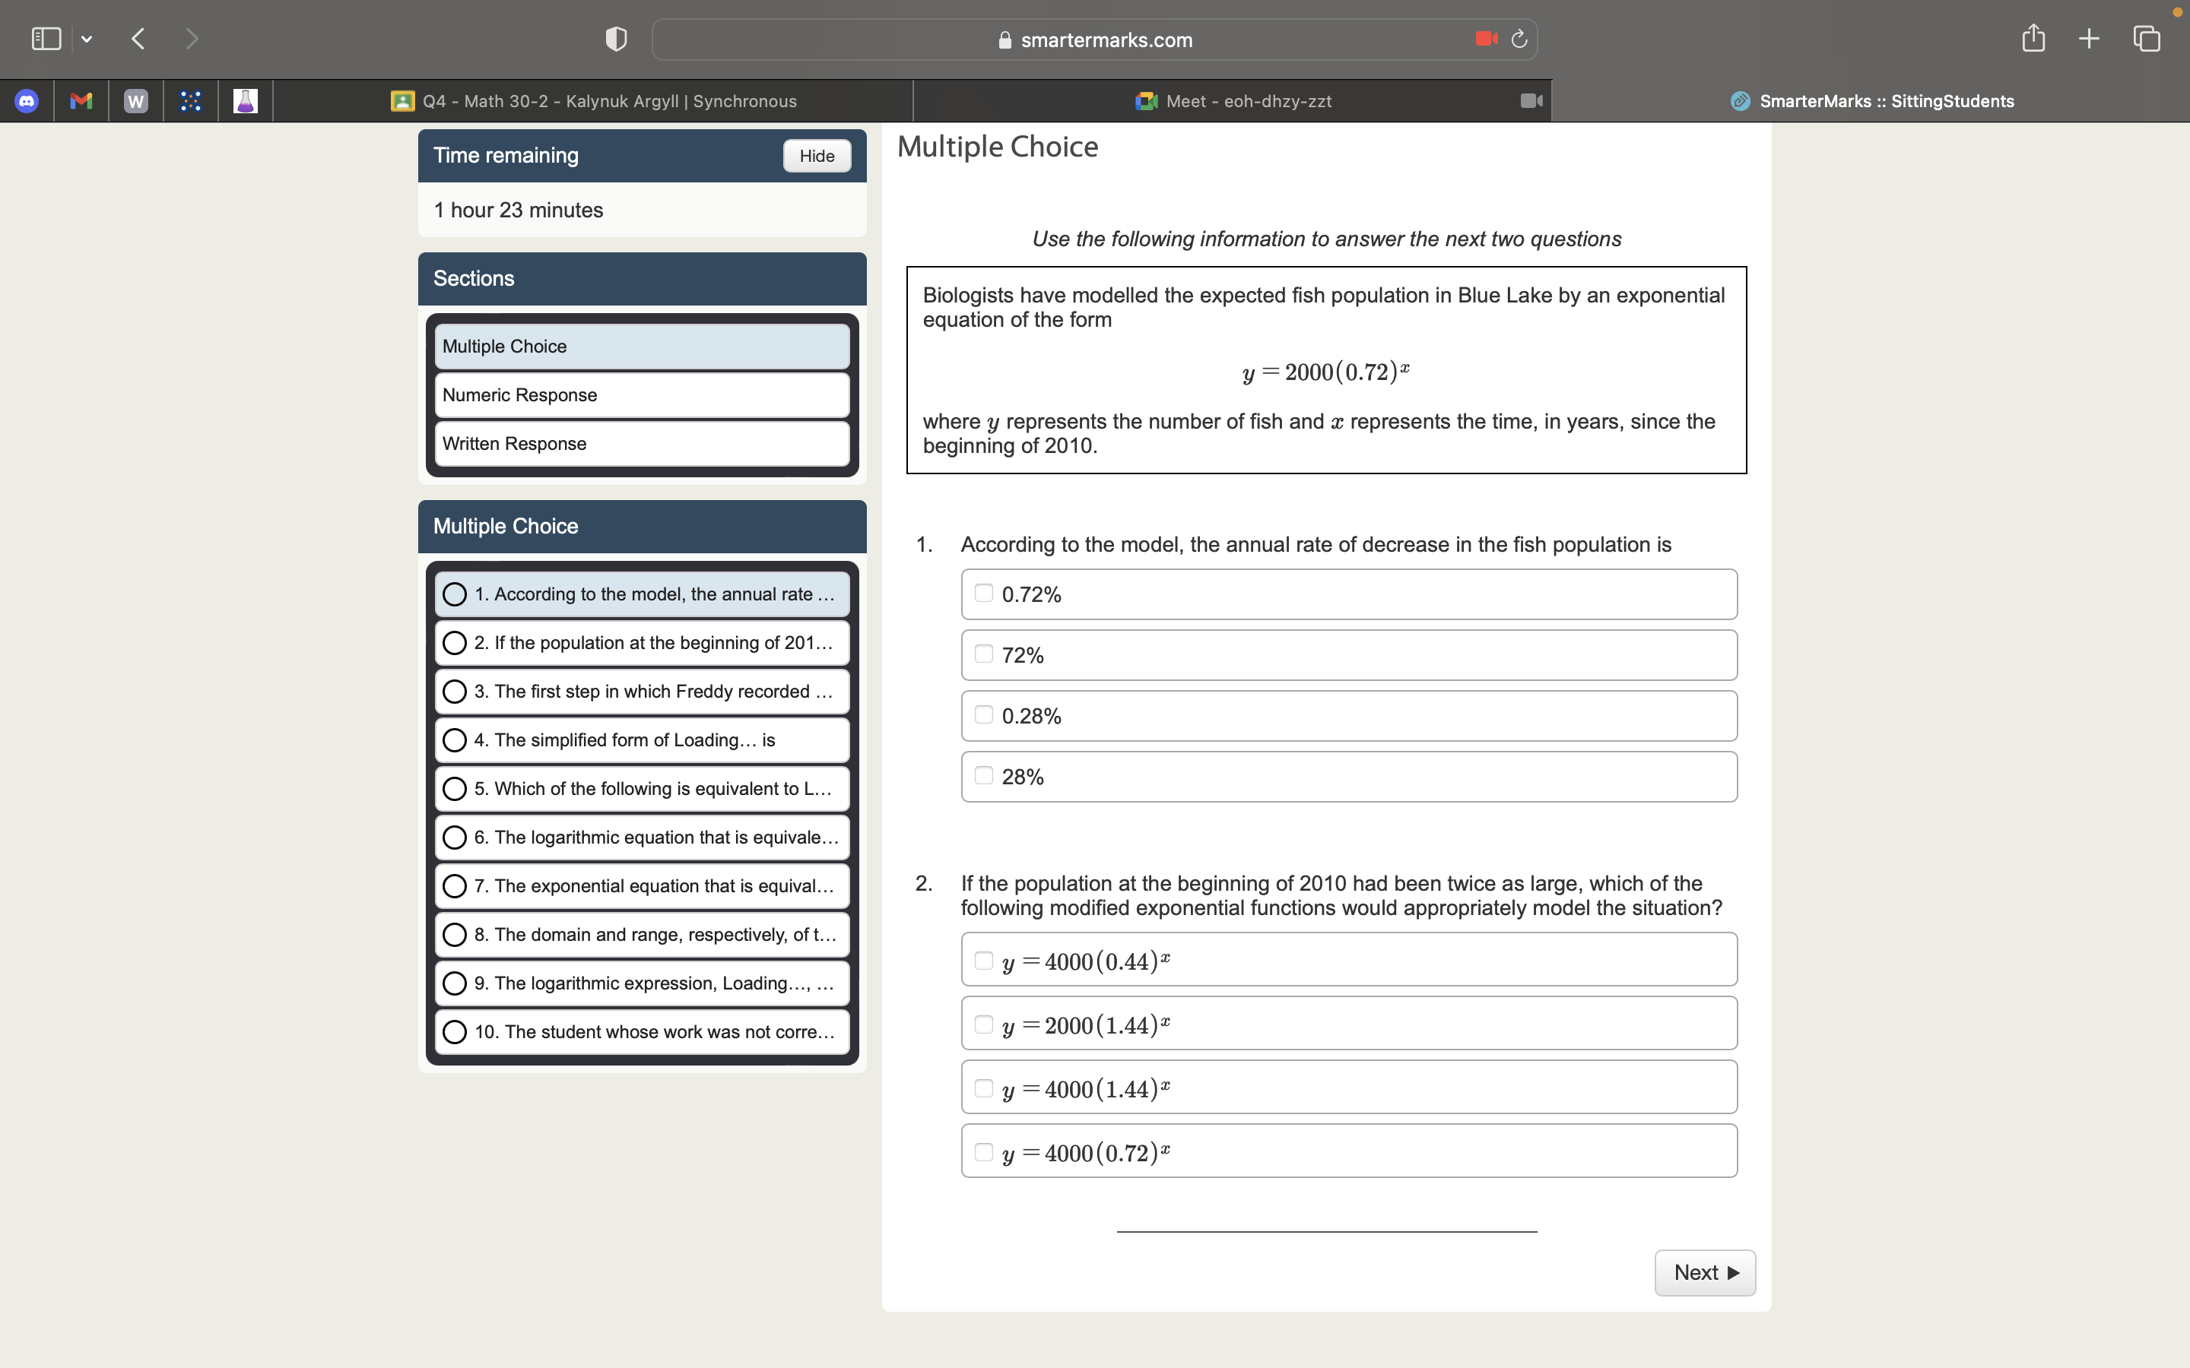Reload the current page
This screenshot has height=1368, width=2190.
click(x=1518, y=38)
